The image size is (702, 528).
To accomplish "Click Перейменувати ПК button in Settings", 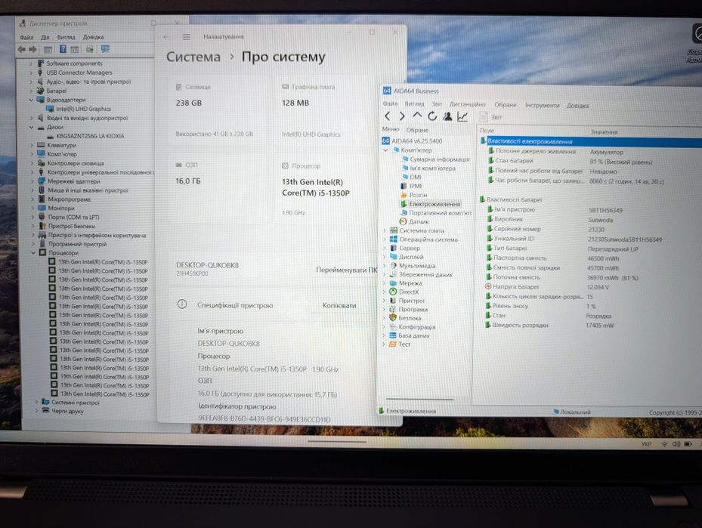I will 347,270.
